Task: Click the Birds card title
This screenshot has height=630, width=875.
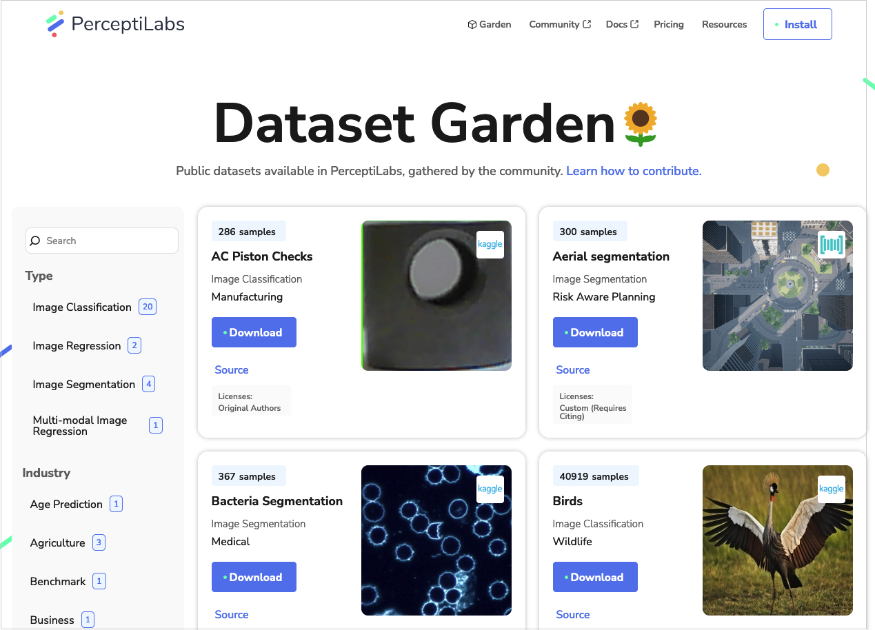Action: [x=567, y=501]
